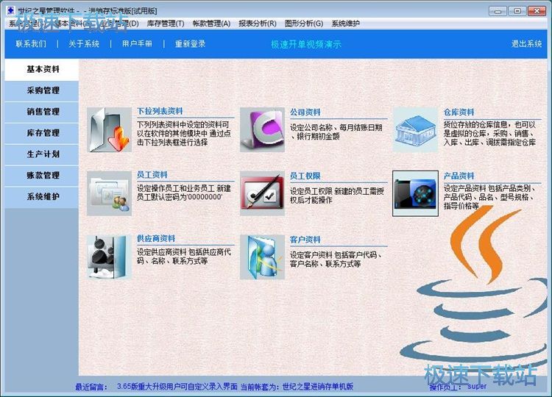Screen dimensions: 552x397
Task: Open the 图形分析(G) menu
Action: [304, 24]
